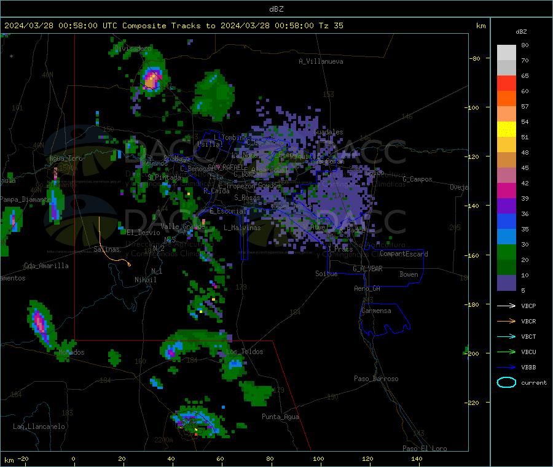Viewport: 553px width, 467px height.
Task: Click the Guadales location label
Action: (x=328, y=132)
